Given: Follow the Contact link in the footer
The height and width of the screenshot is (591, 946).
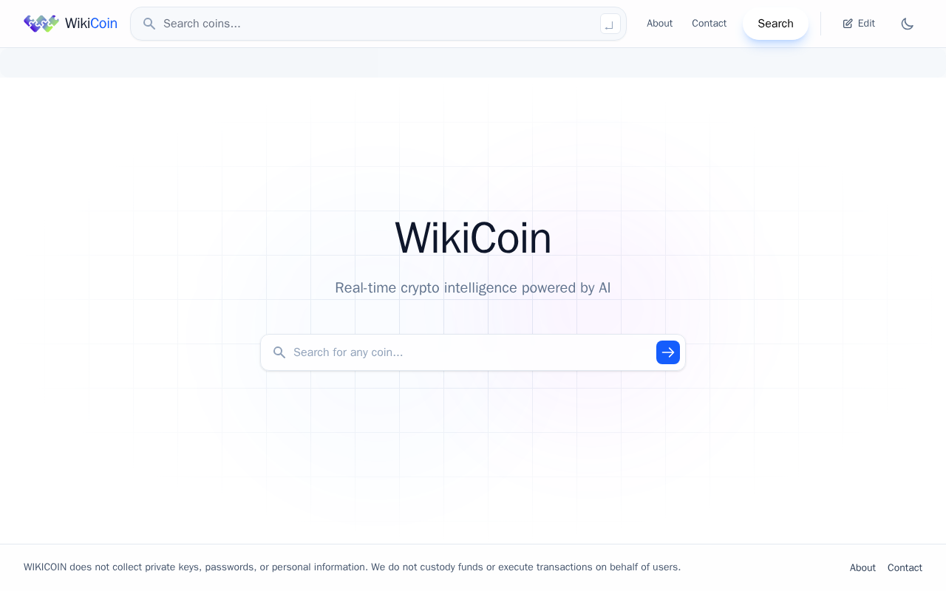Looking at the screenshot, I should click(x=905, y=567).
